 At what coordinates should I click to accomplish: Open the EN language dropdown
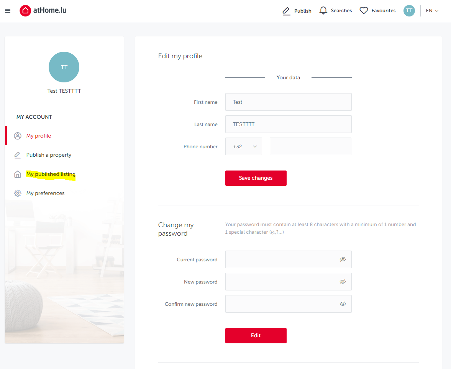pos(432,10)
